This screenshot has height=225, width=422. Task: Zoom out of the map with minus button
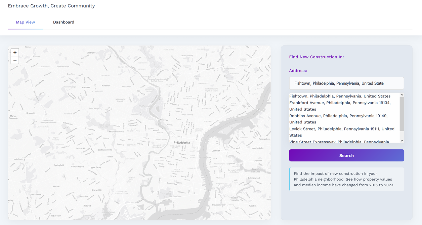click(15, 60)
